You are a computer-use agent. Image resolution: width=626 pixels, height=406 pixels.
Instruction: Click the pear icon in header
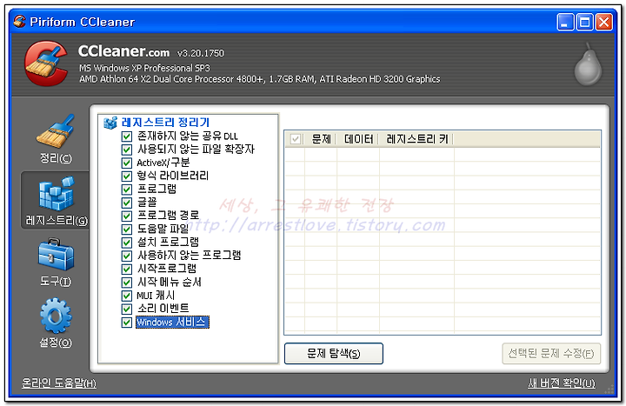tap(588, 64)
